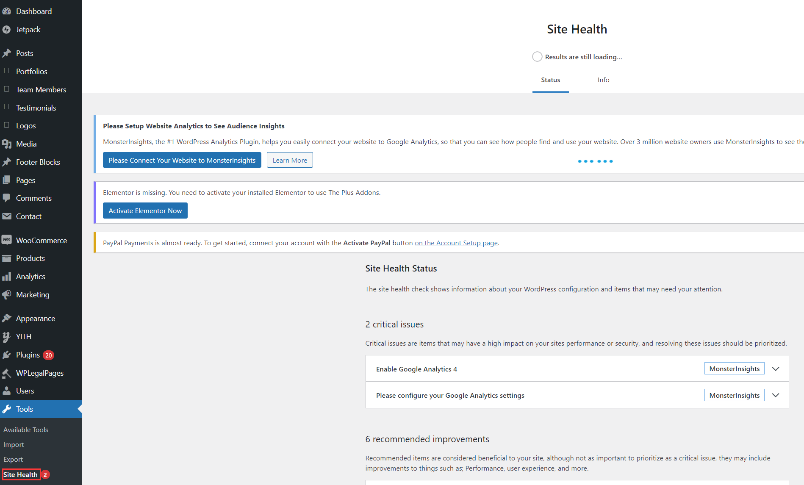Click the WooCommerce logo icon
Image resolution: width=804 pixels, height=485 pixels.
point(7,240)
